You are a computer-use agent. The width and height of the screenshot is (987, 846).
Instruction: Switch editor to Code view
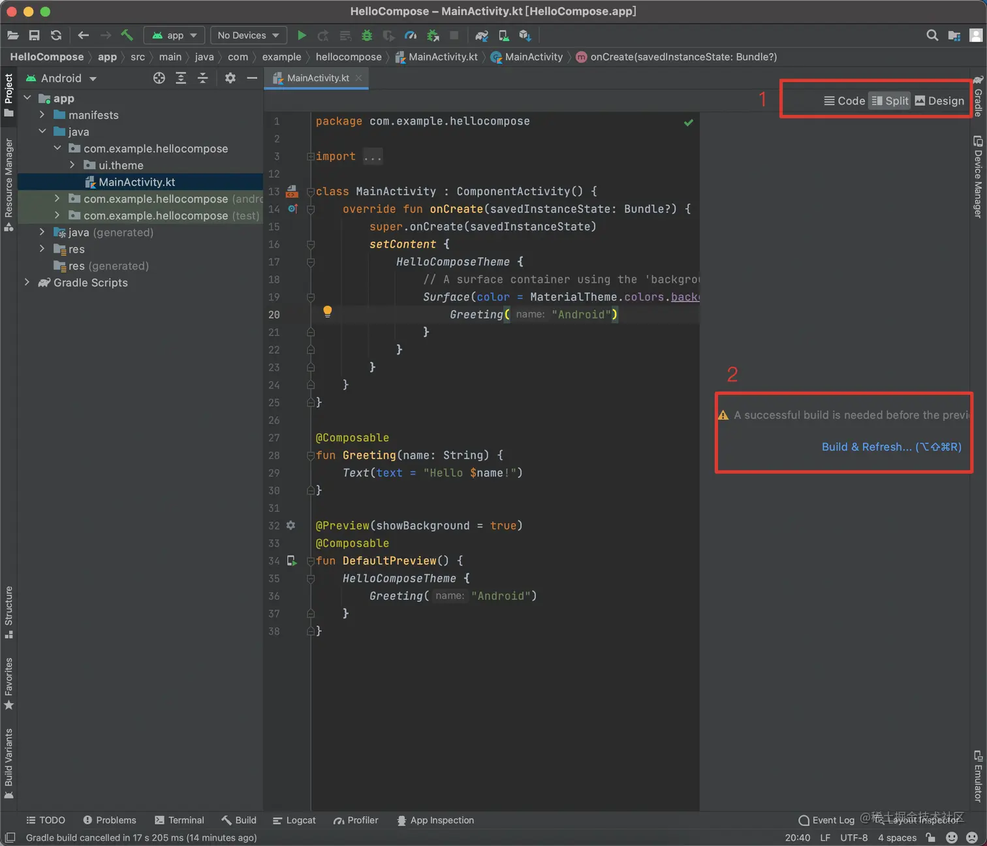[x=845, y=101]
